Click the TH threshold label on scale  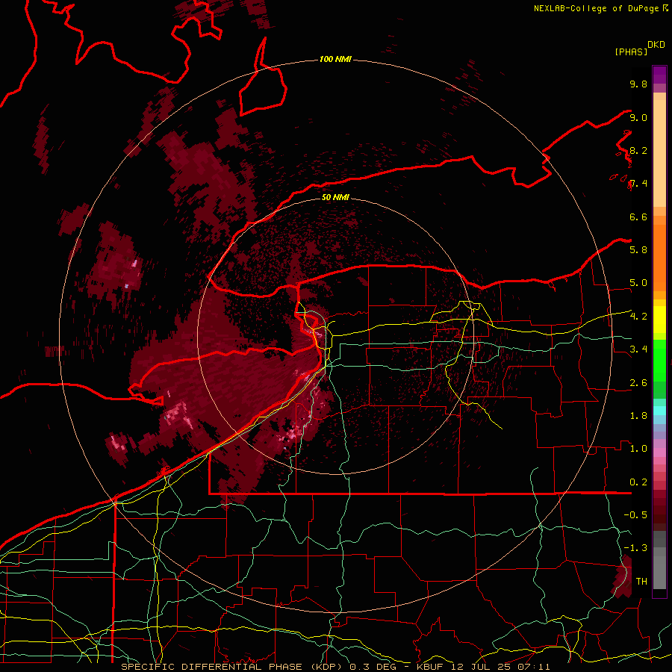[641, 581]
